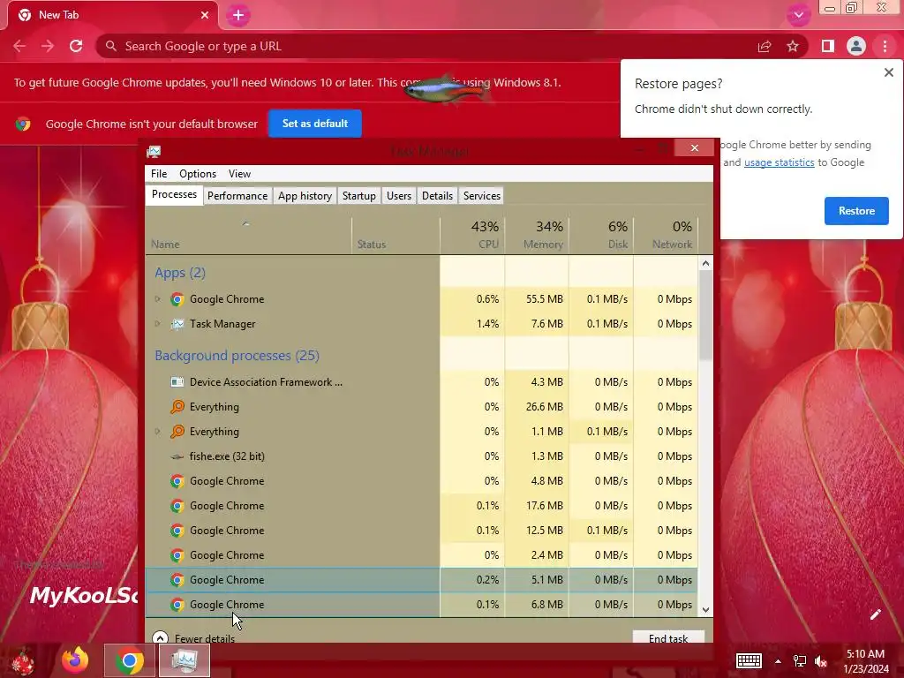
Task: Switch to the App history tab
Action: pos(305,196)
